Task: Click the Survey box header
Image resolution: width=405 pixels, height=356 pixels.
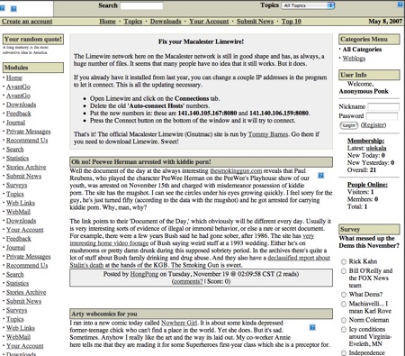Action: 369,229
